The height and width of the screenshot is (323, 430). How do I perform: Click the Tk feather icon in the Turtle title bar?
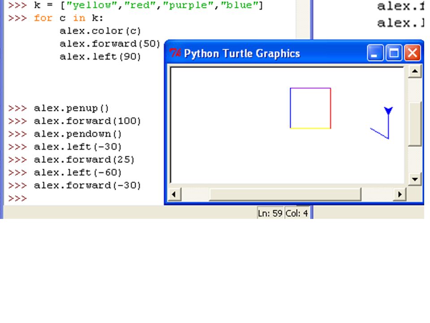pos(175,53)
